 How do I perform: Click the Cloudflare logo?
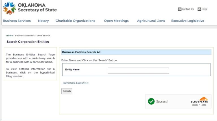pyautogui.click(x=199, y=100)
